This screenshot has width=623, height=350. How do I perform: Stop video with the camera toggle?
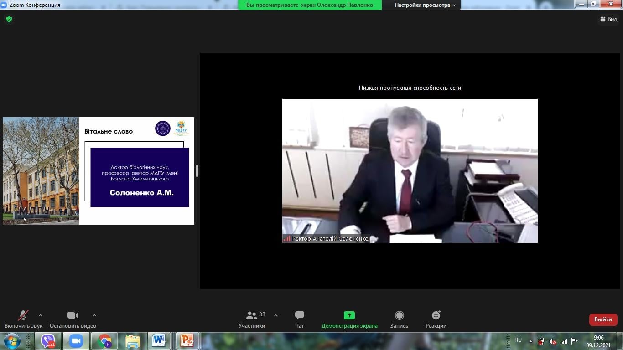[x=73, y=315]
